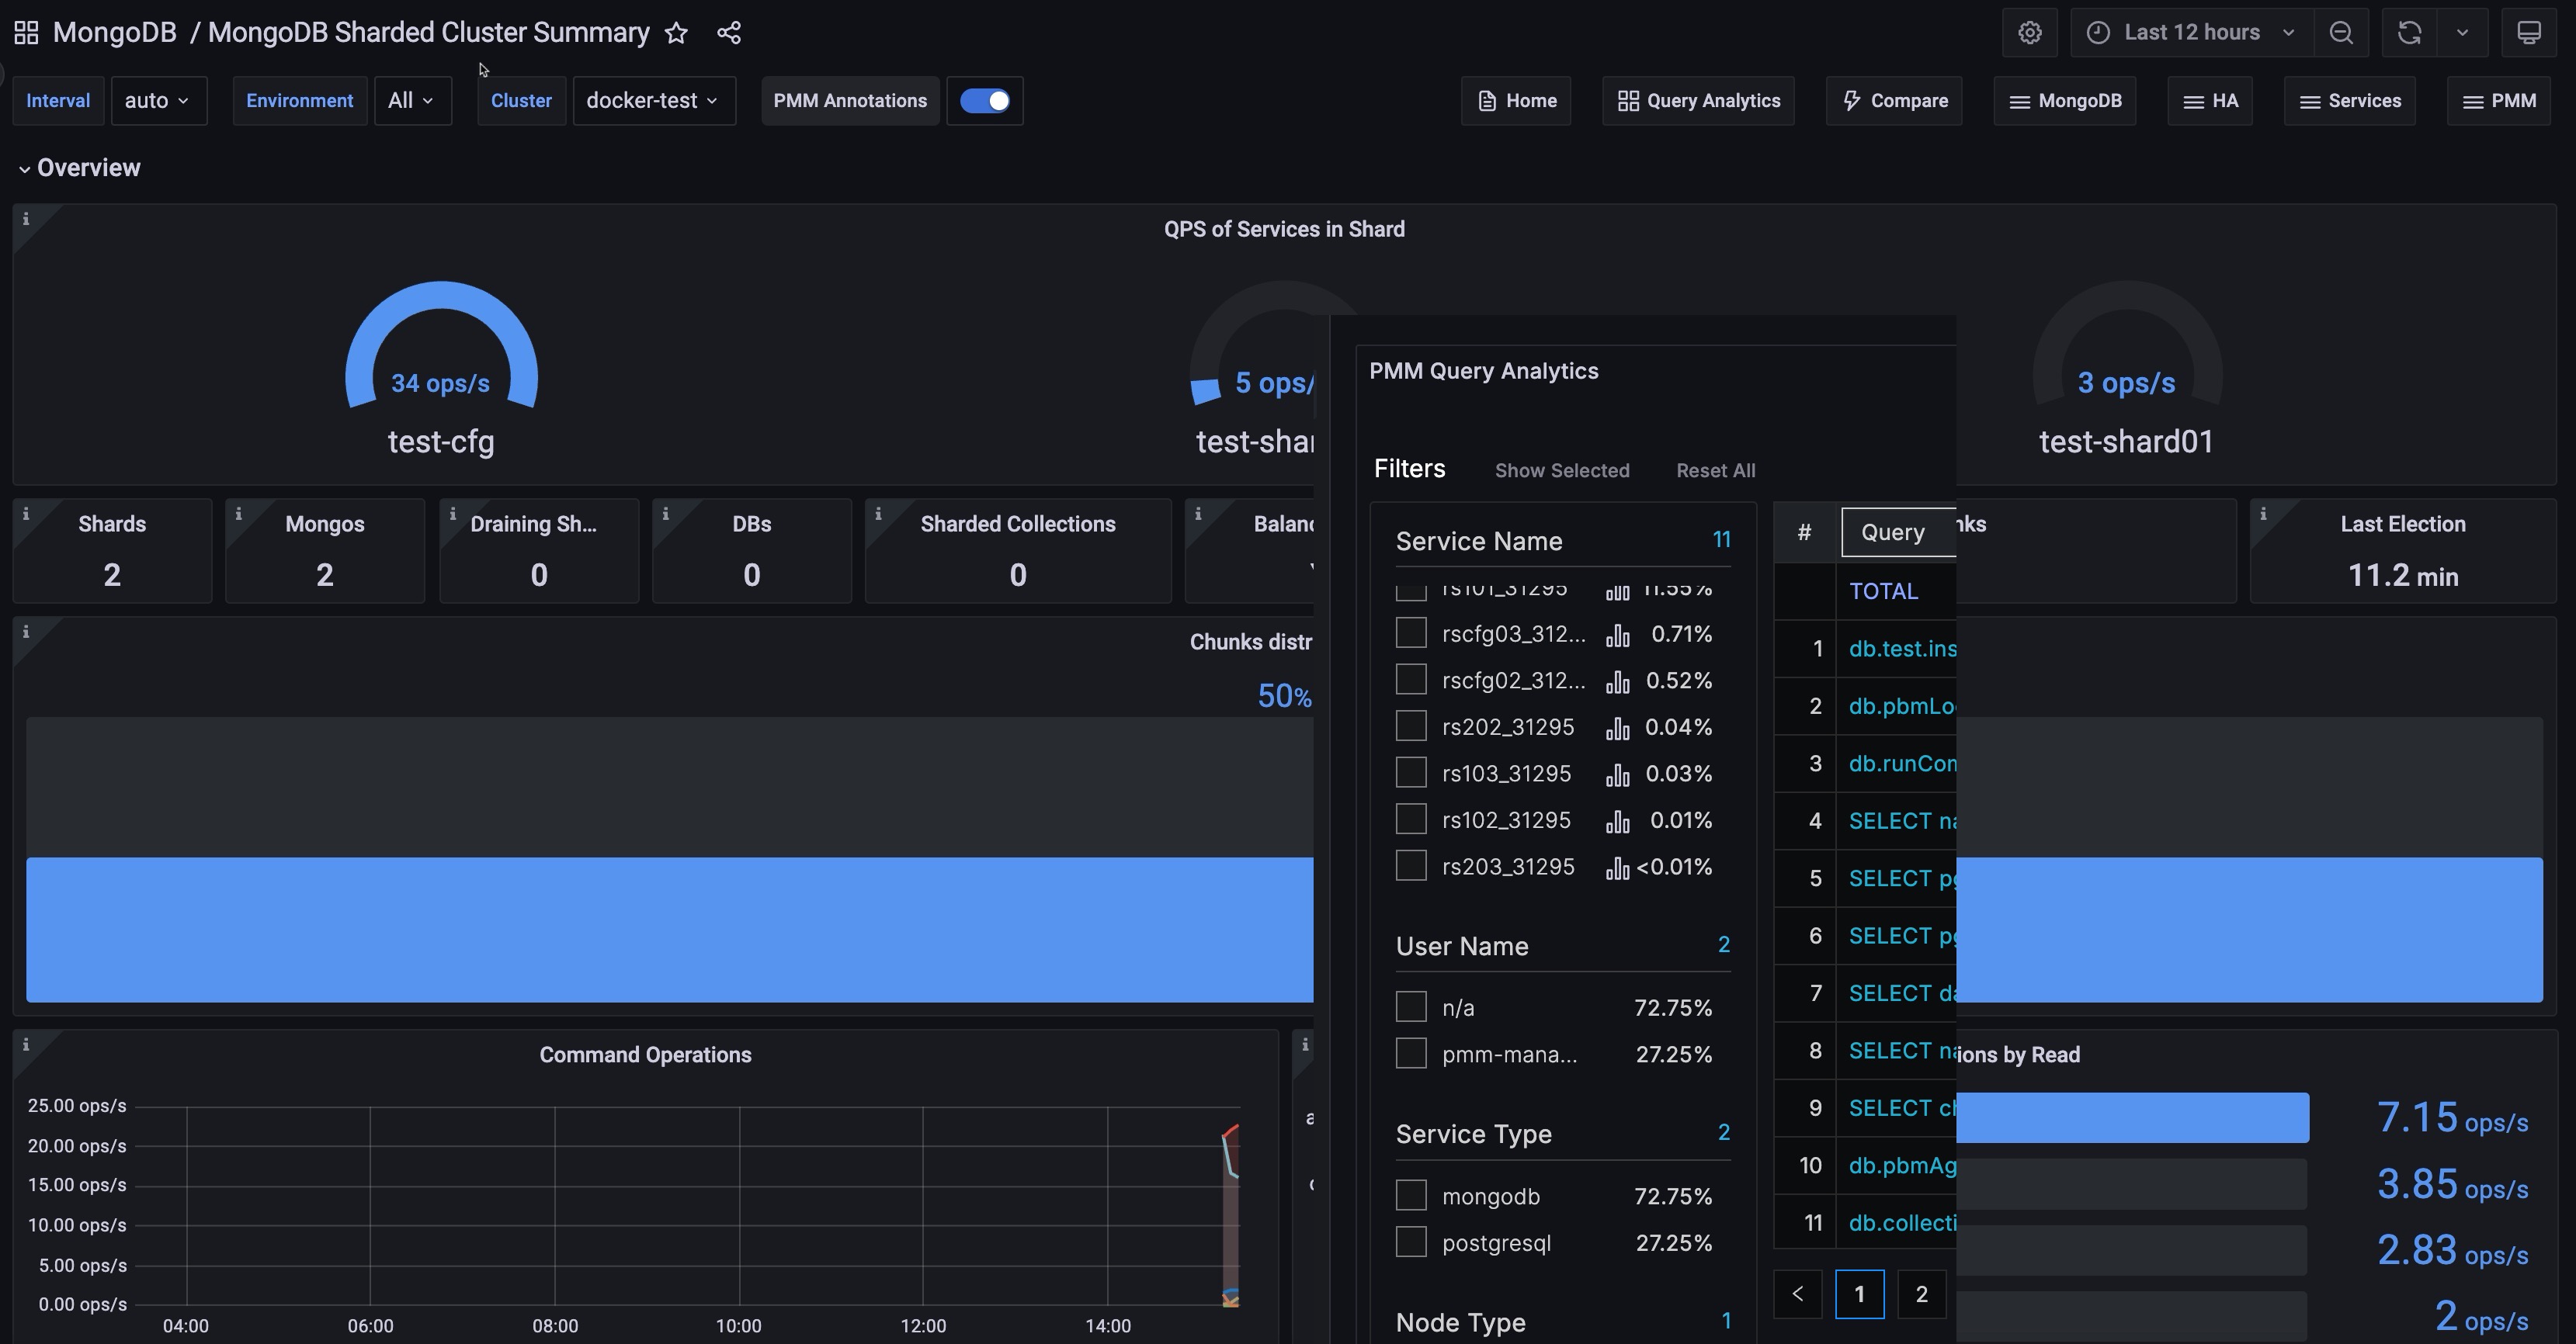Image resolution: width=2576 pixels, height=1344 pixels.
Task: Go to previous page of queries
Action: 1797,1294
